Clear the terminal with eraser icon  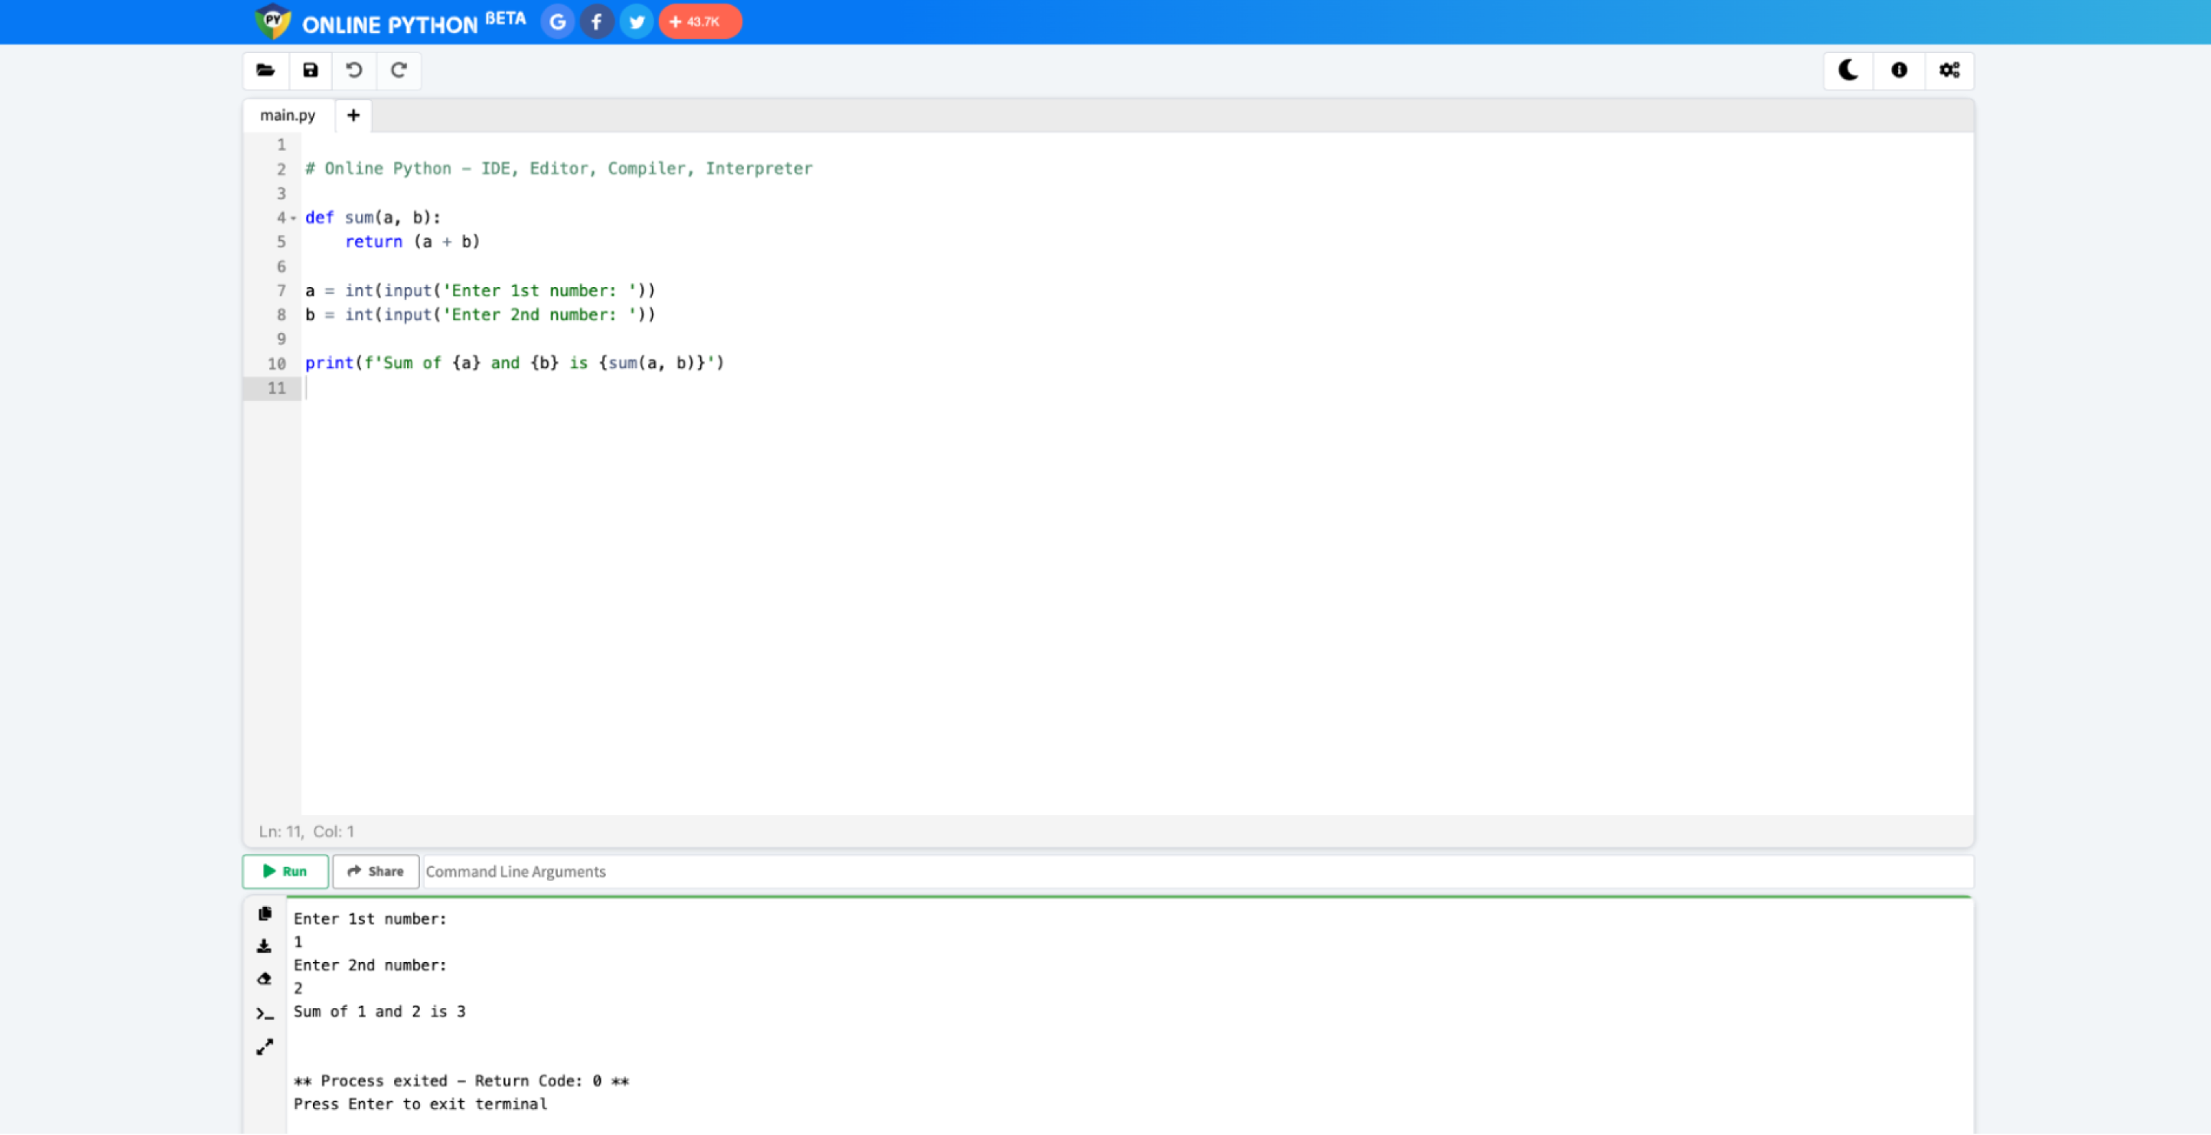(264, 979)
